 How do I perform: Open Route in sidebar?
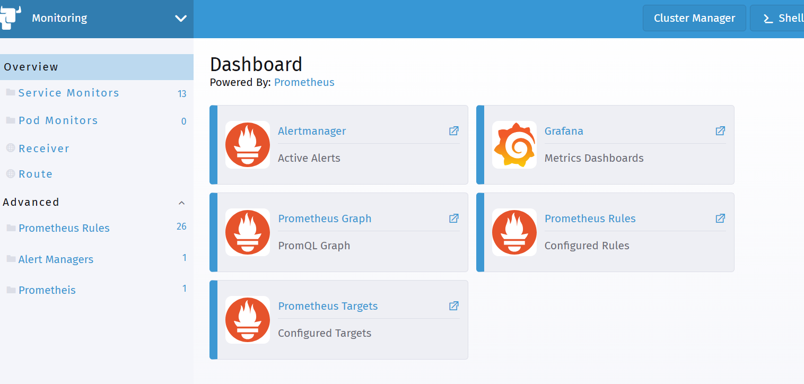pyautogui.click(x=36, y=174)
